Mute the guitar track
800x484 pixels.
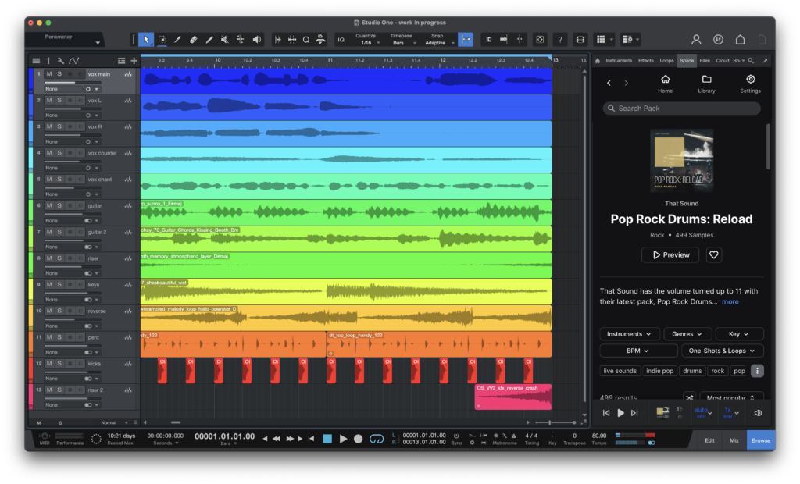point(49,205)
